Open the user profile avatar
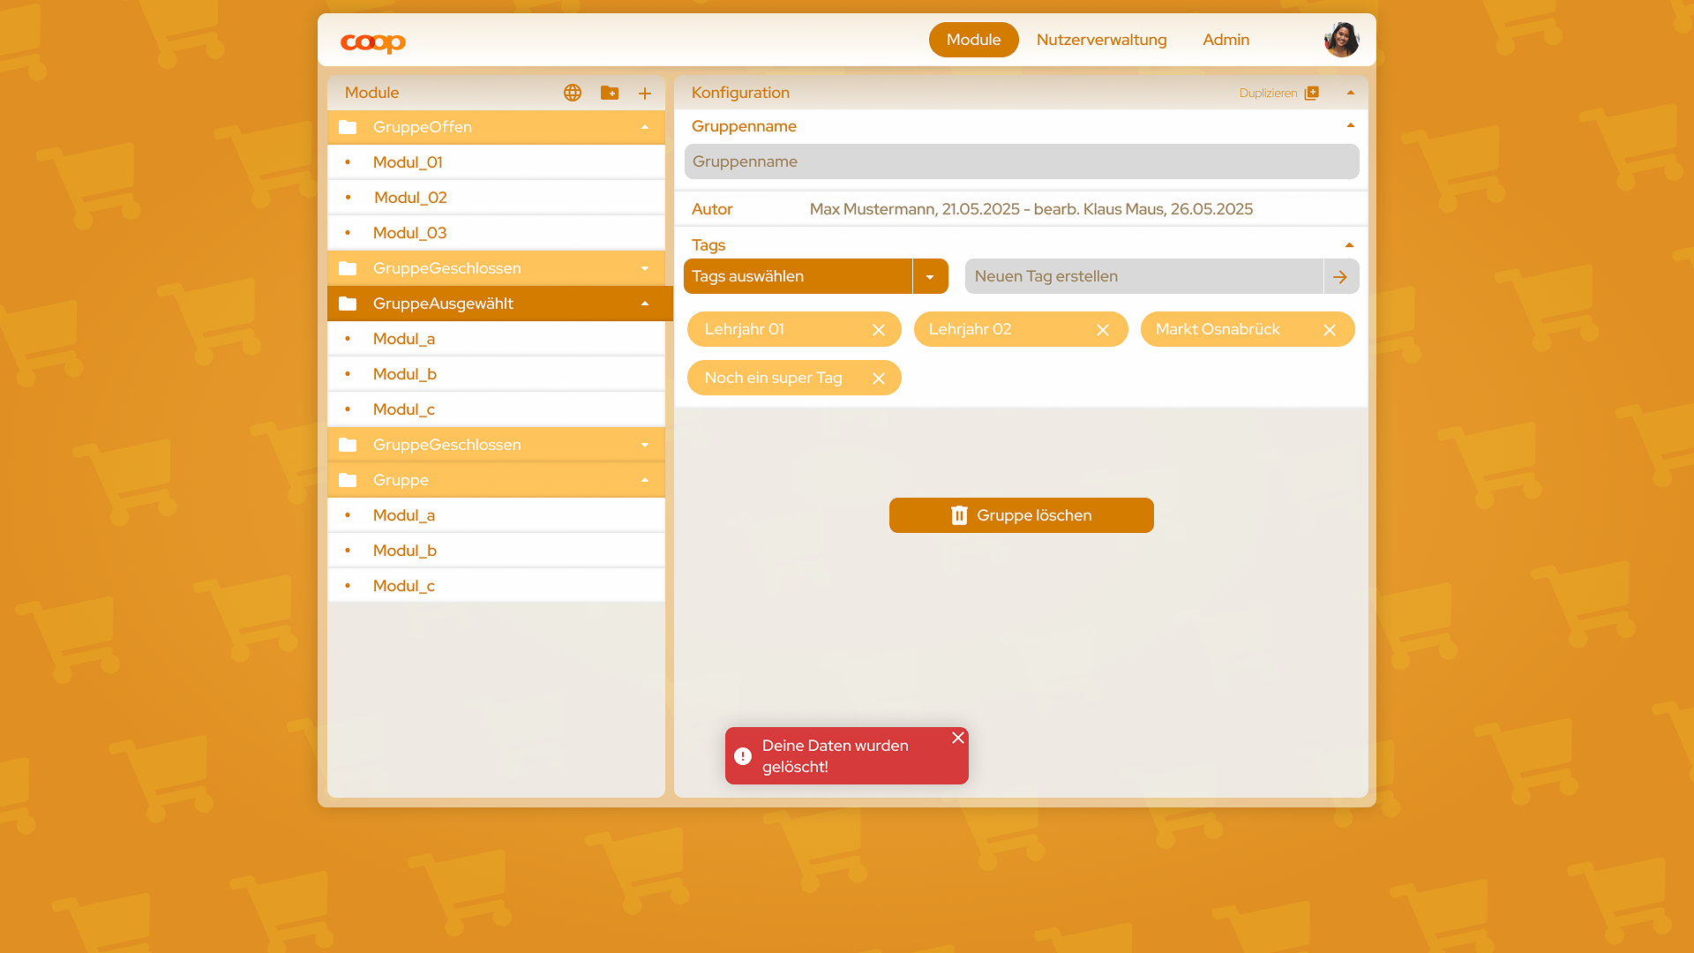This screenshot has height=953, width=1694. pos(1341,40)
